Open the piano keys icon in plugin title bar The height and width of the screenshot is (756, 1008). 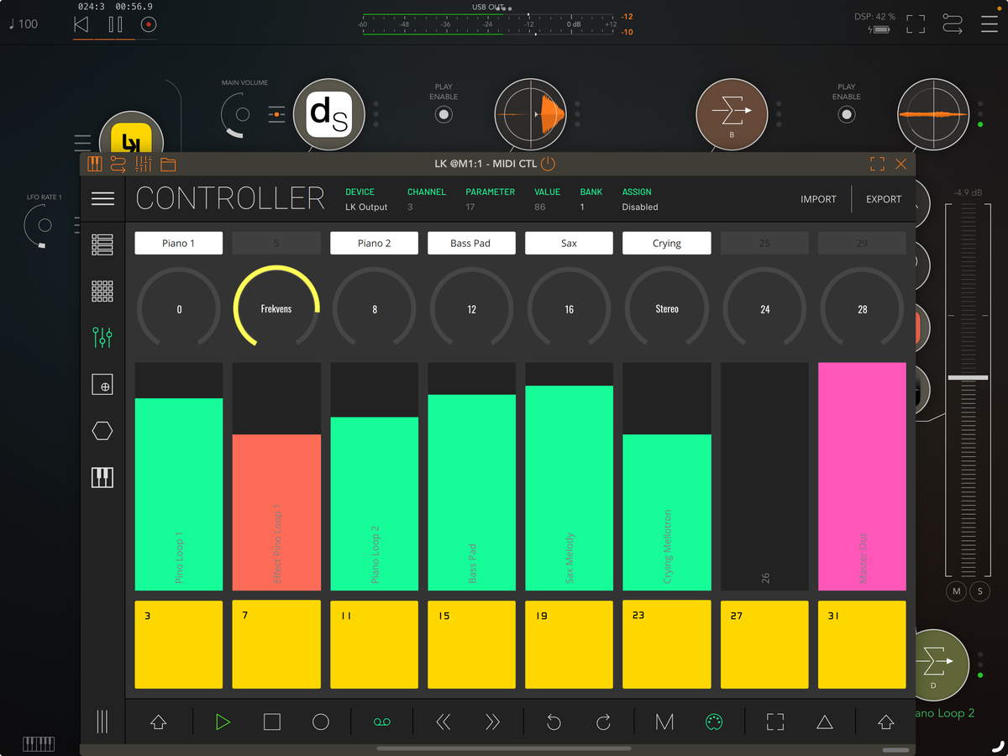94,164
